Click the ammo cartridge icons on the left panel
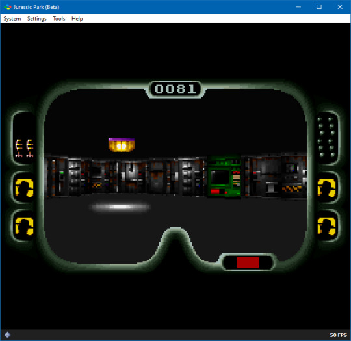Viewport: 351px width, 341px height. (x=25, y=148)
